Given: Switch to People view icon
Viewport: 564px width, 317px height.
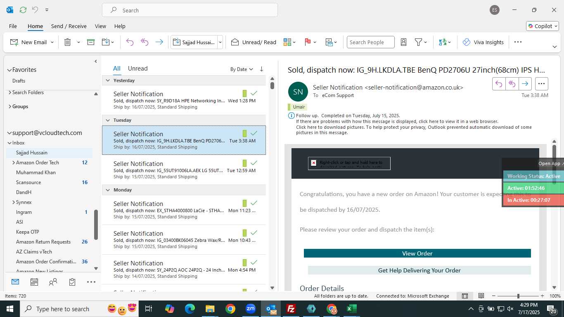Looking at the screenshot, I should point(53,282).
